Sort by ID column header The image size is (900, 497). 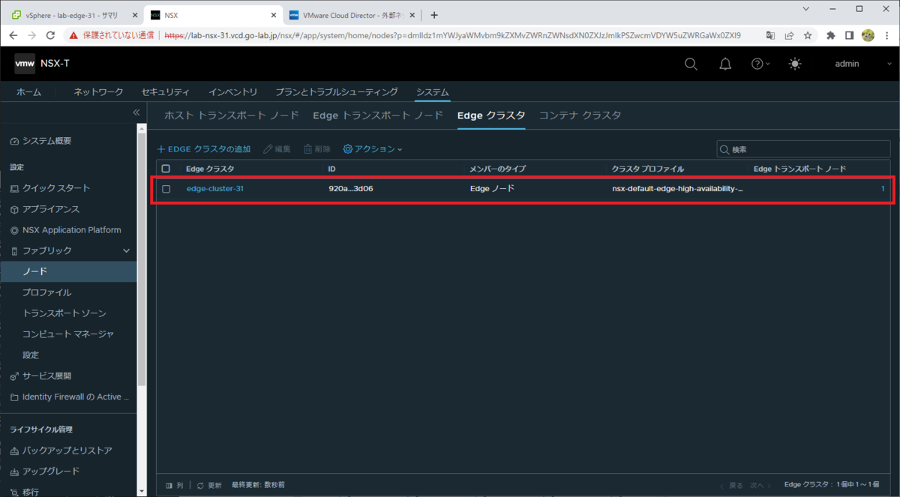pos(332,169)
